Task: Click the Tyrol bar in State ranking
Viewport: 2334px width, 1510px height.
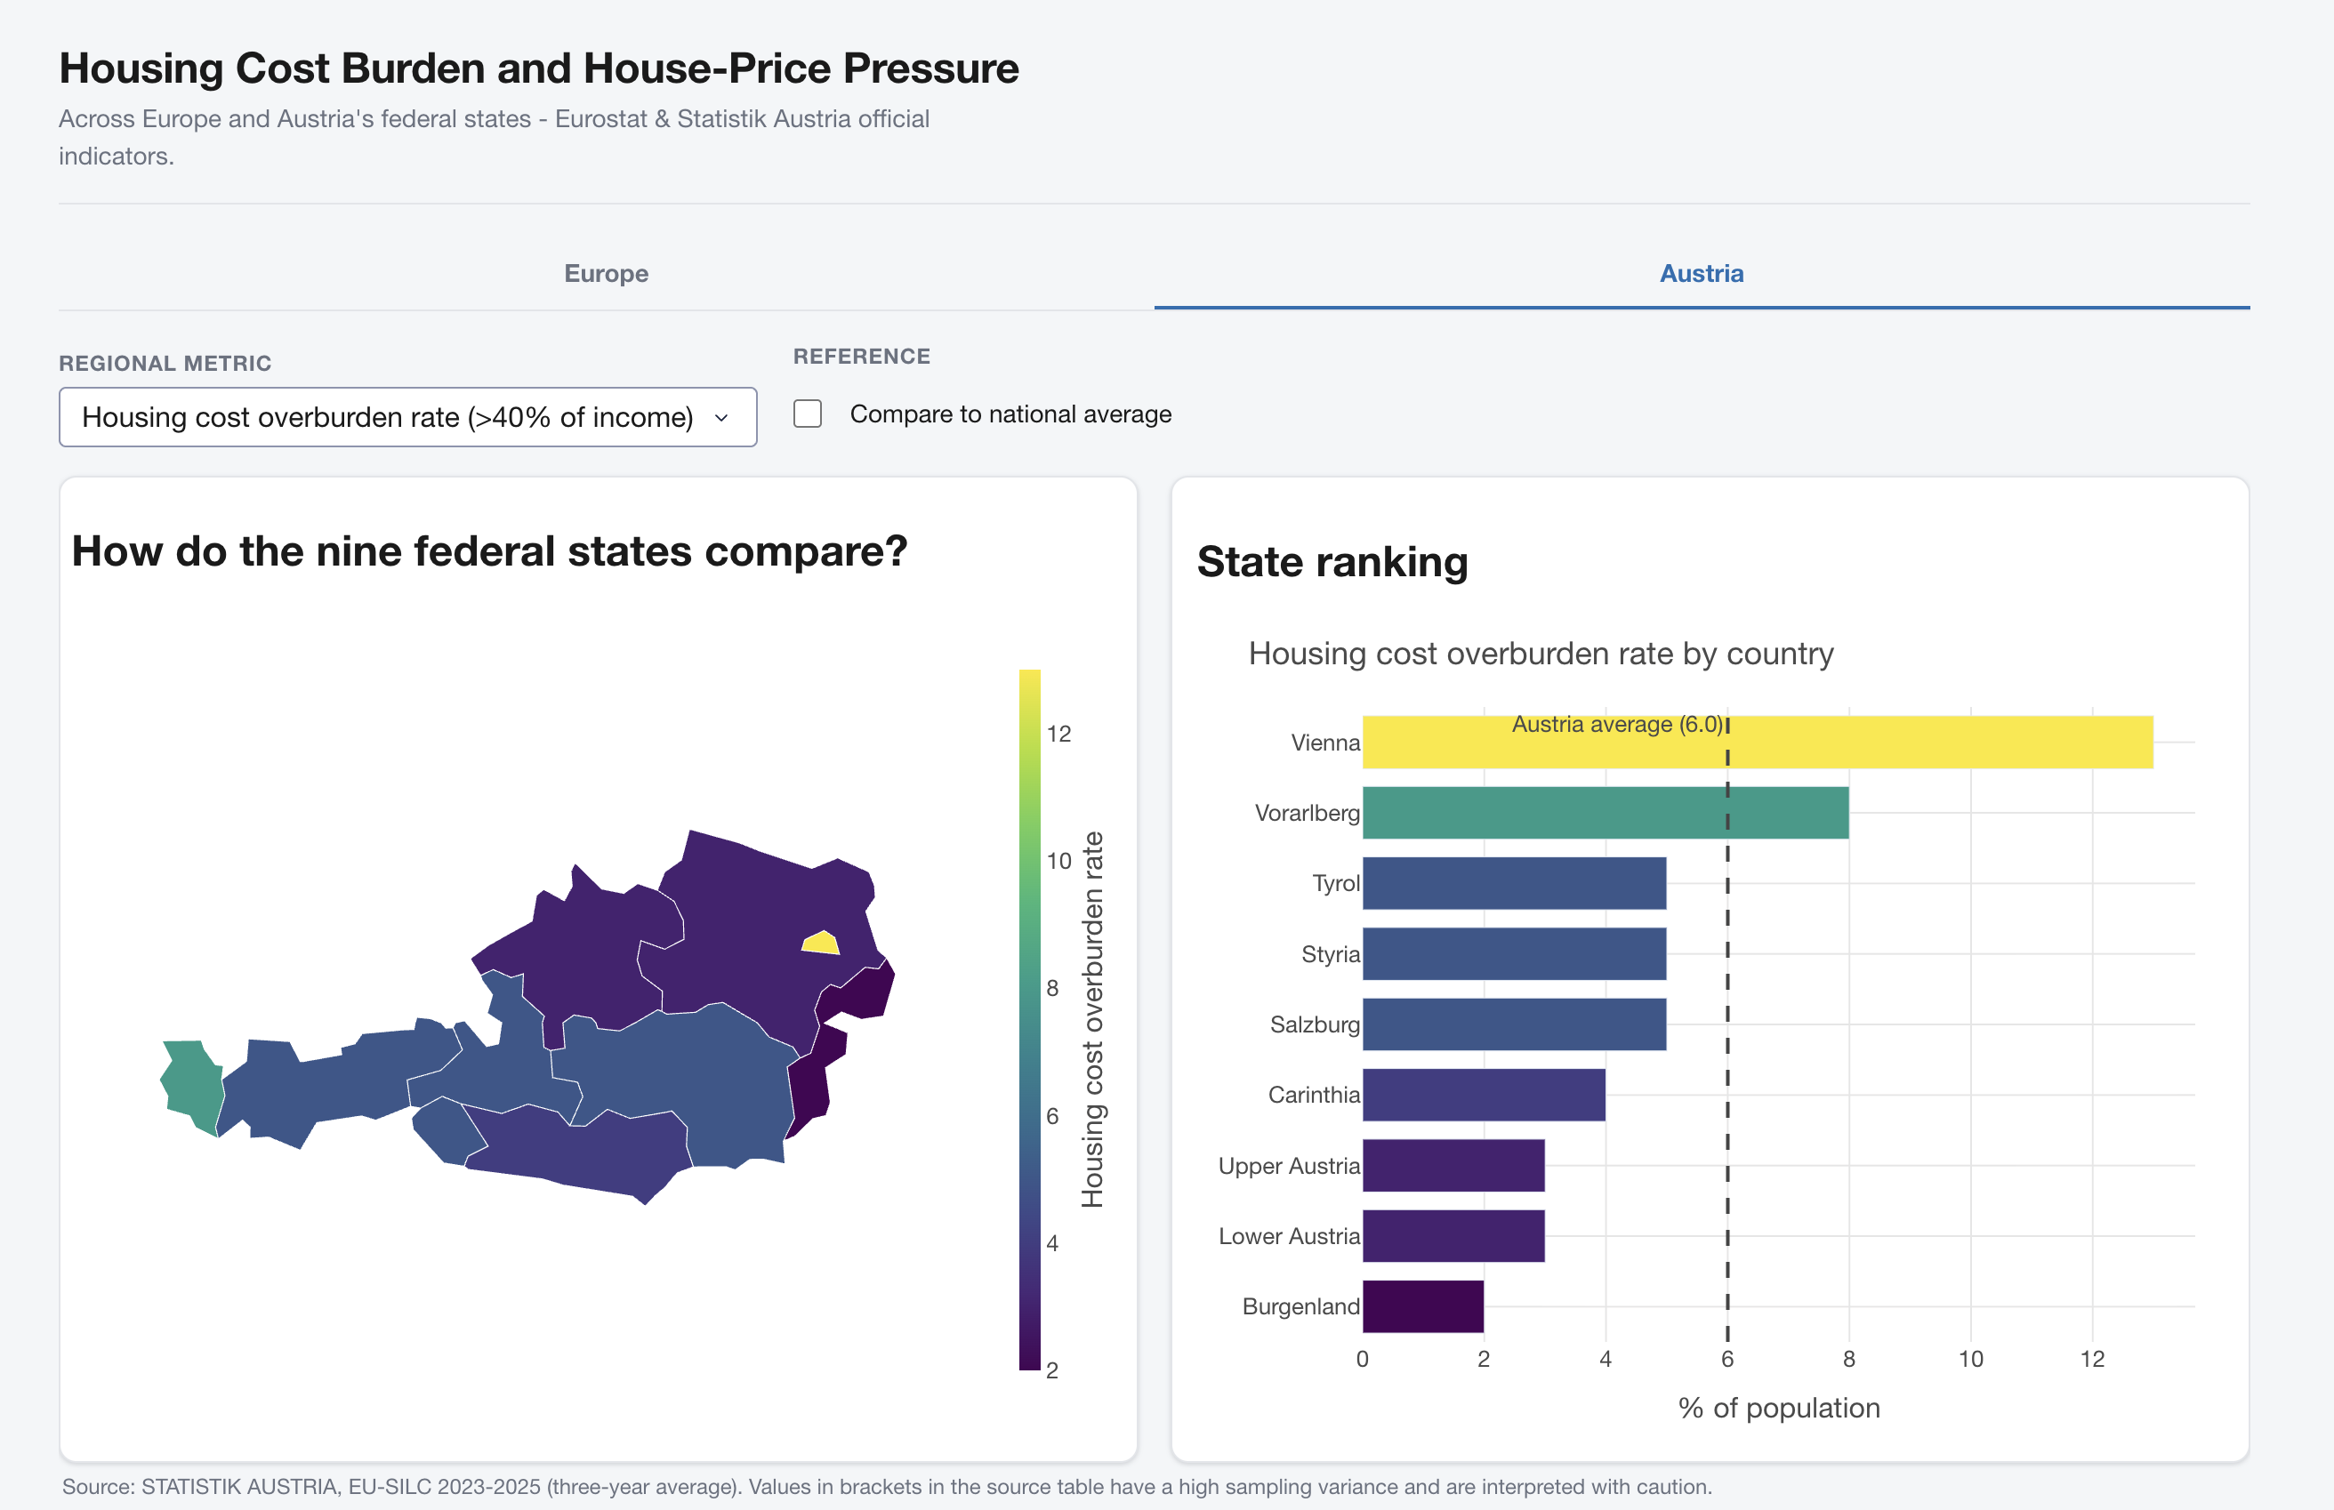Action: (x=1514, y=883)
